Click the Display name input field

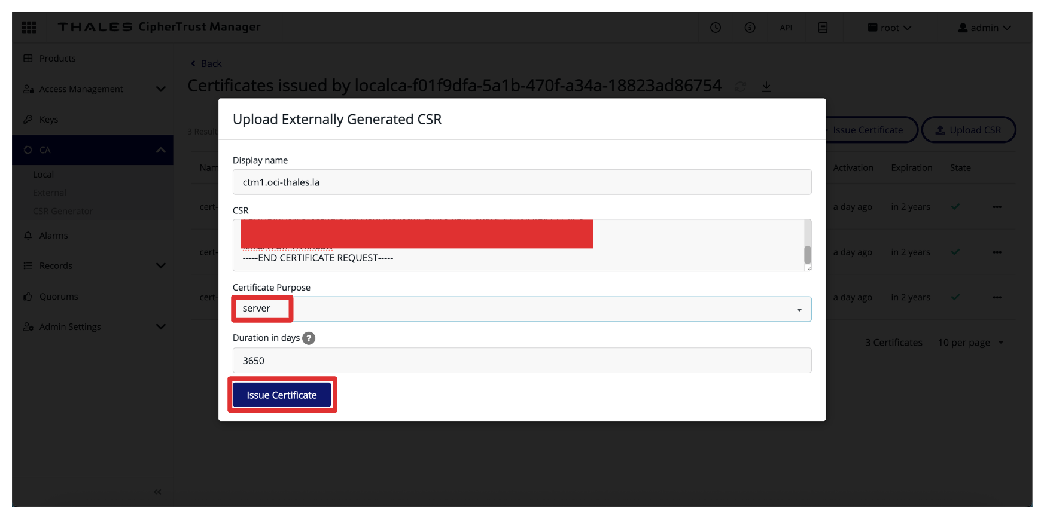click(x=522, y=182)
